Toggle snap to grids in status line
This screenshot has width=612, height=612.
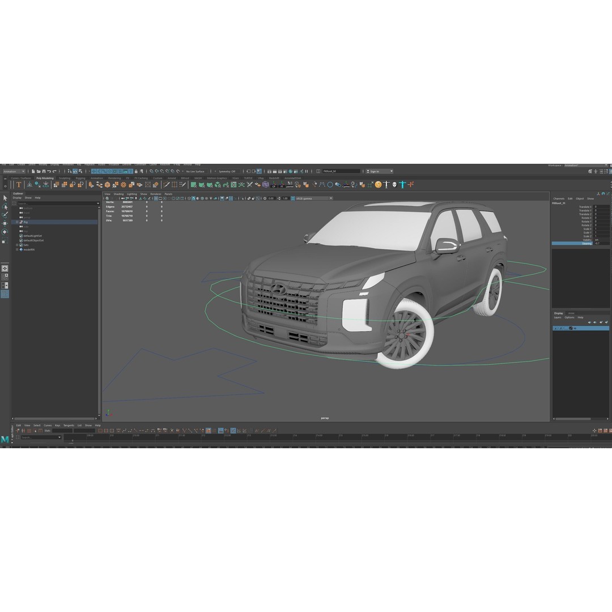[151, 171]
